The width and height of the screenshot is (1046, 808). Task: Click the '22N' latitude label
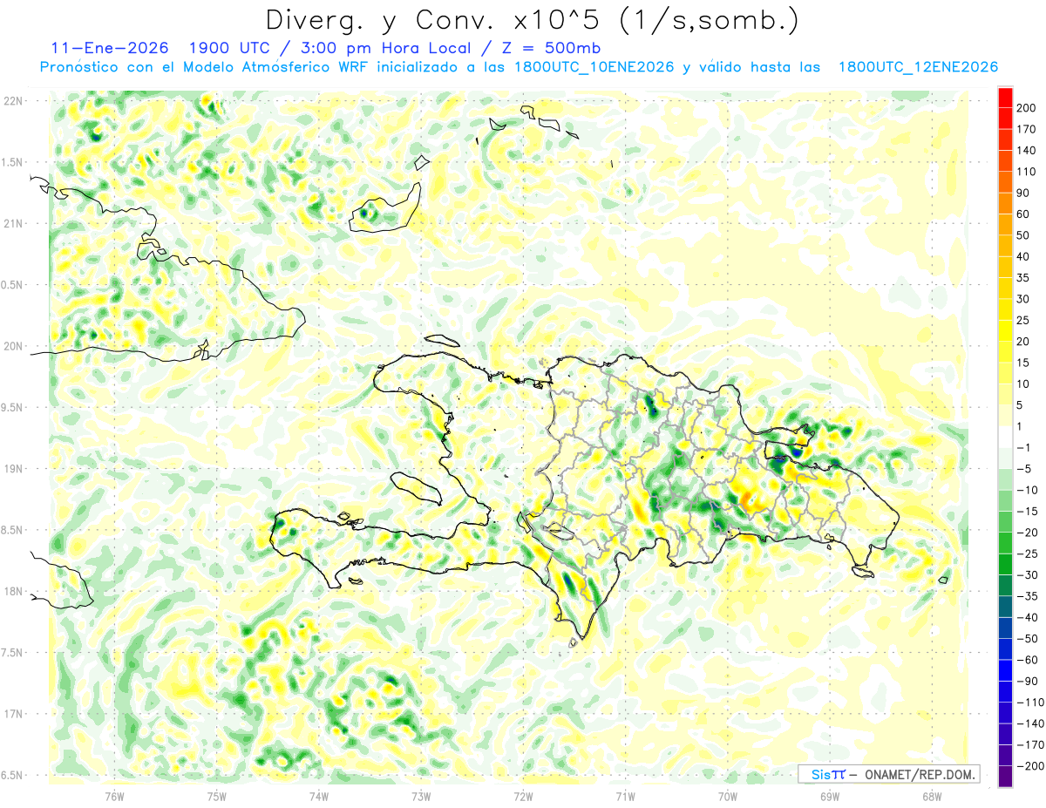(13, 101)
